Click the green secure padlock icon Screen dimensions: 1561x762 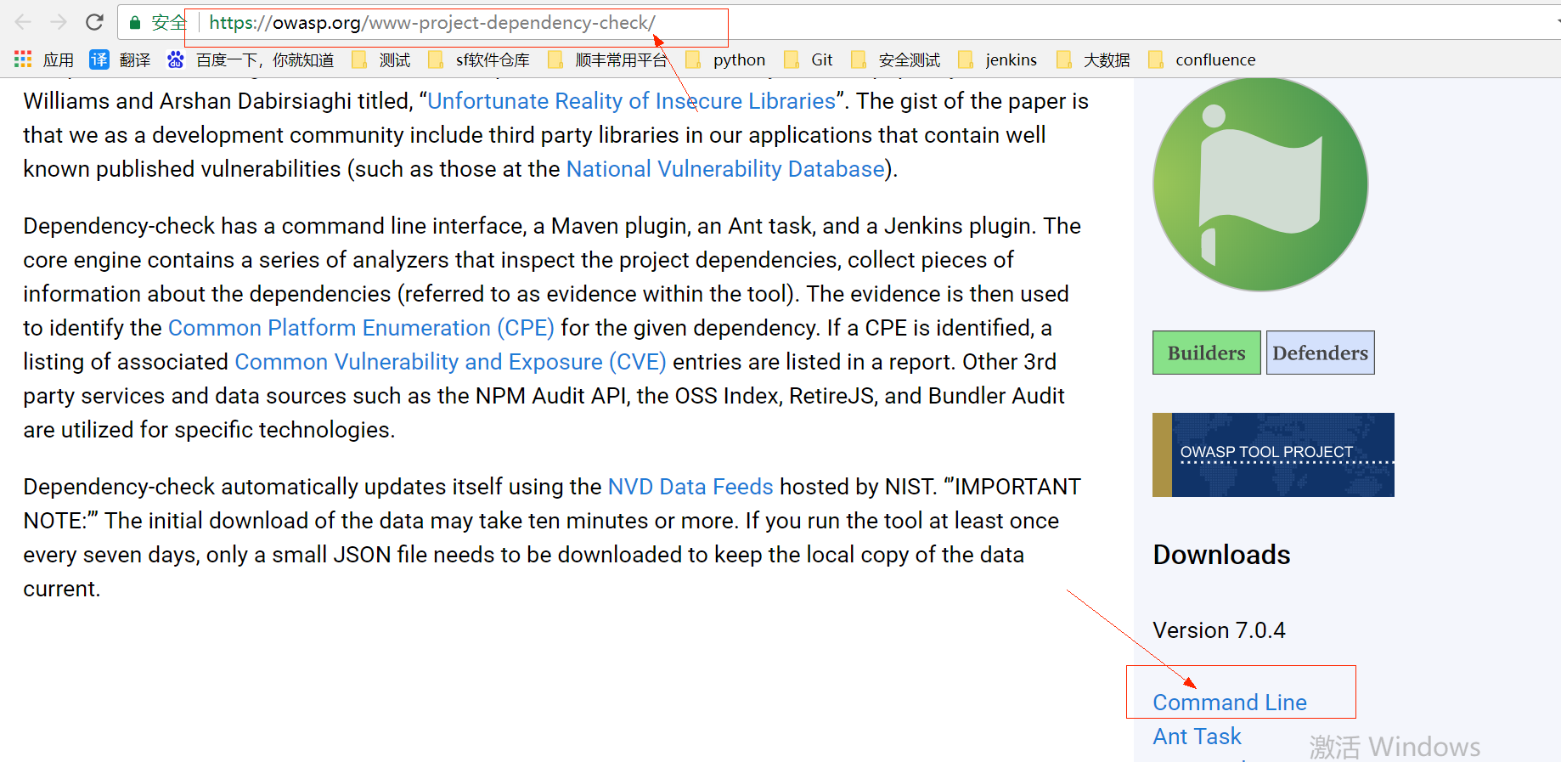click(x=134, y=23)
